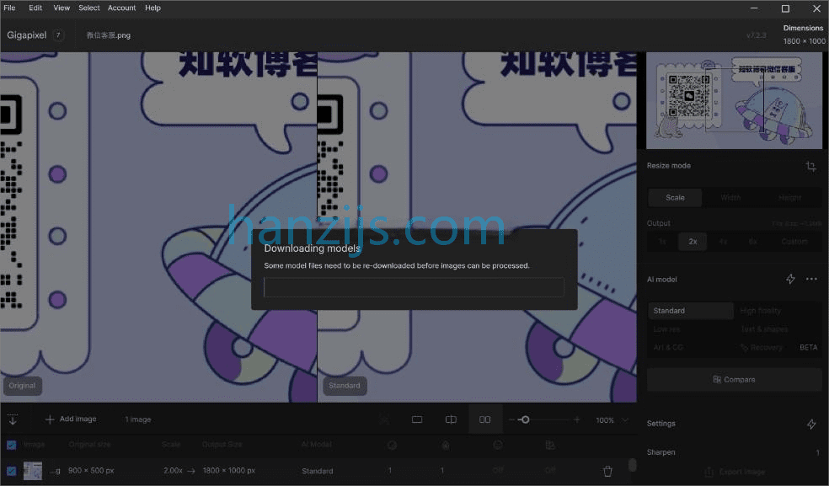Screen dimensions: 829x486
Task: Open the crop tool beside Resize mode
Action: click(810, 167)
